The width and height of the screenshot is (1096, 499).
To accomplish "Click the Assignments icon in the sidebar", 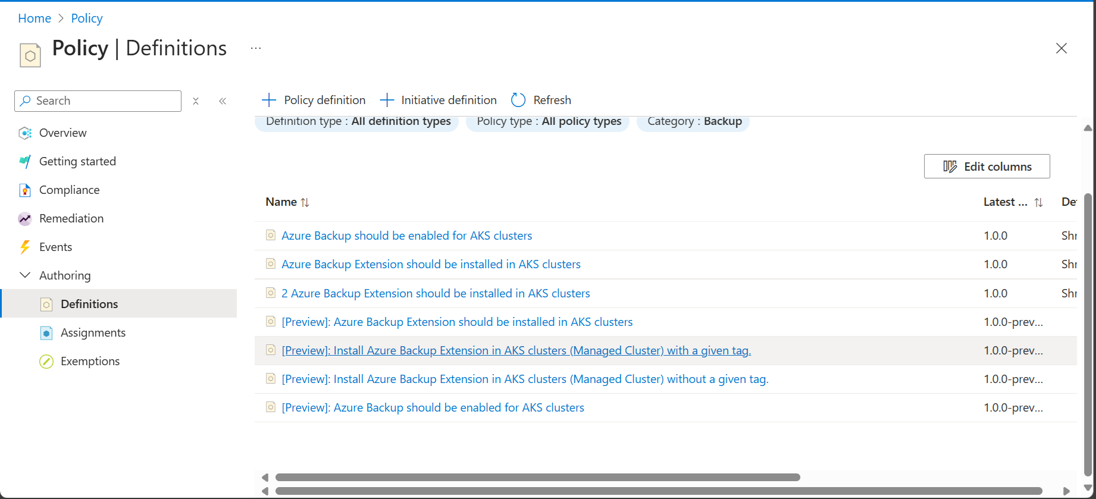I will click(x=46, y=333).
